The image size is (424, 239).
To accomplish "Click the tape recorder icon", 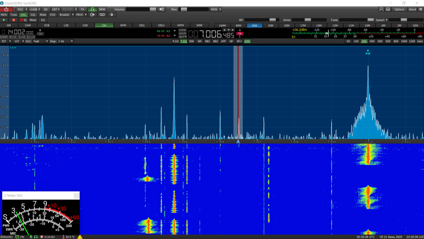I will point(102,15).
